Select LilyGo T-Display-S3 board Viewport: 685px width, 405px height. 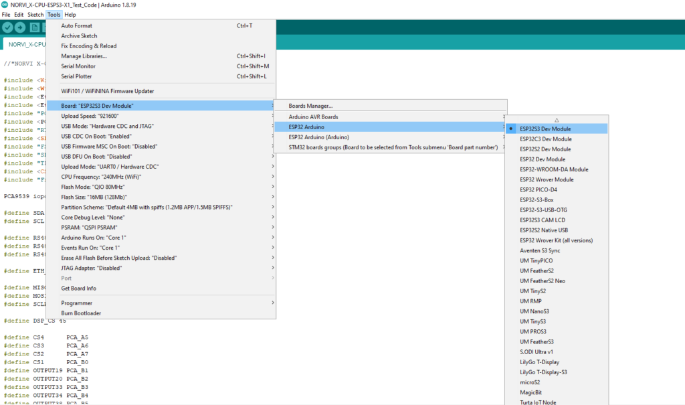(557, 372)
